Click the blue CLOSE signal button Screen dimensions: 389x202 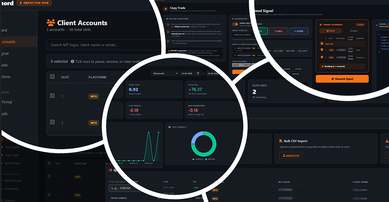[x=298, y=31]
